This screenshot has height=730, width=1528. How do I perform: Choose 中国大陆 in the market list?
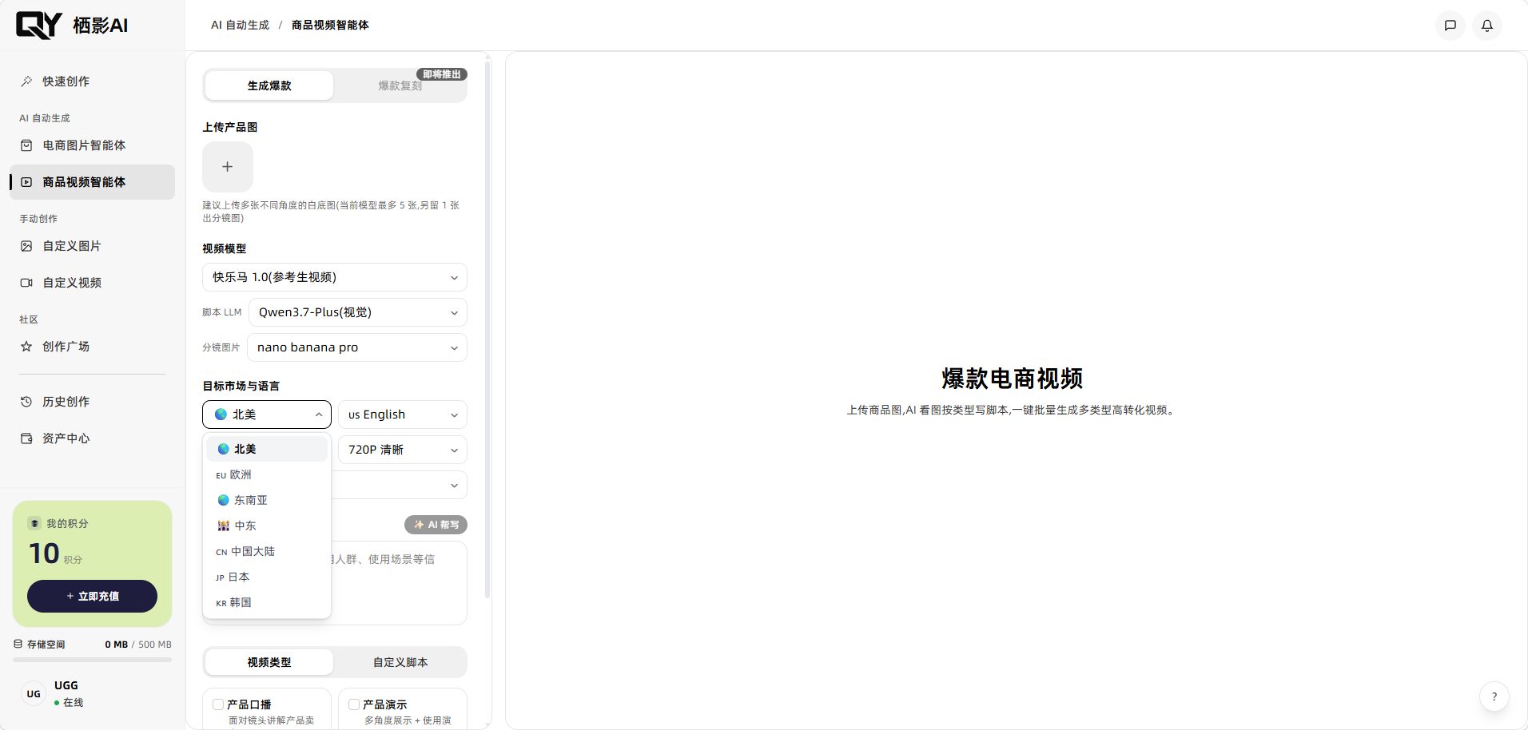coord(267,551)
